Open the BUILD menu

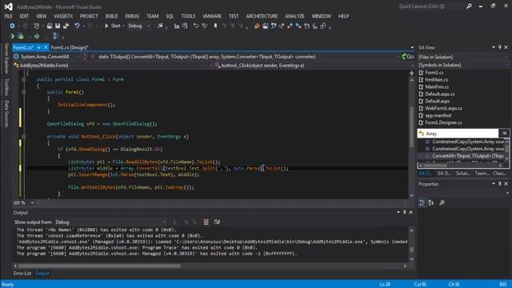pos(111,16)
